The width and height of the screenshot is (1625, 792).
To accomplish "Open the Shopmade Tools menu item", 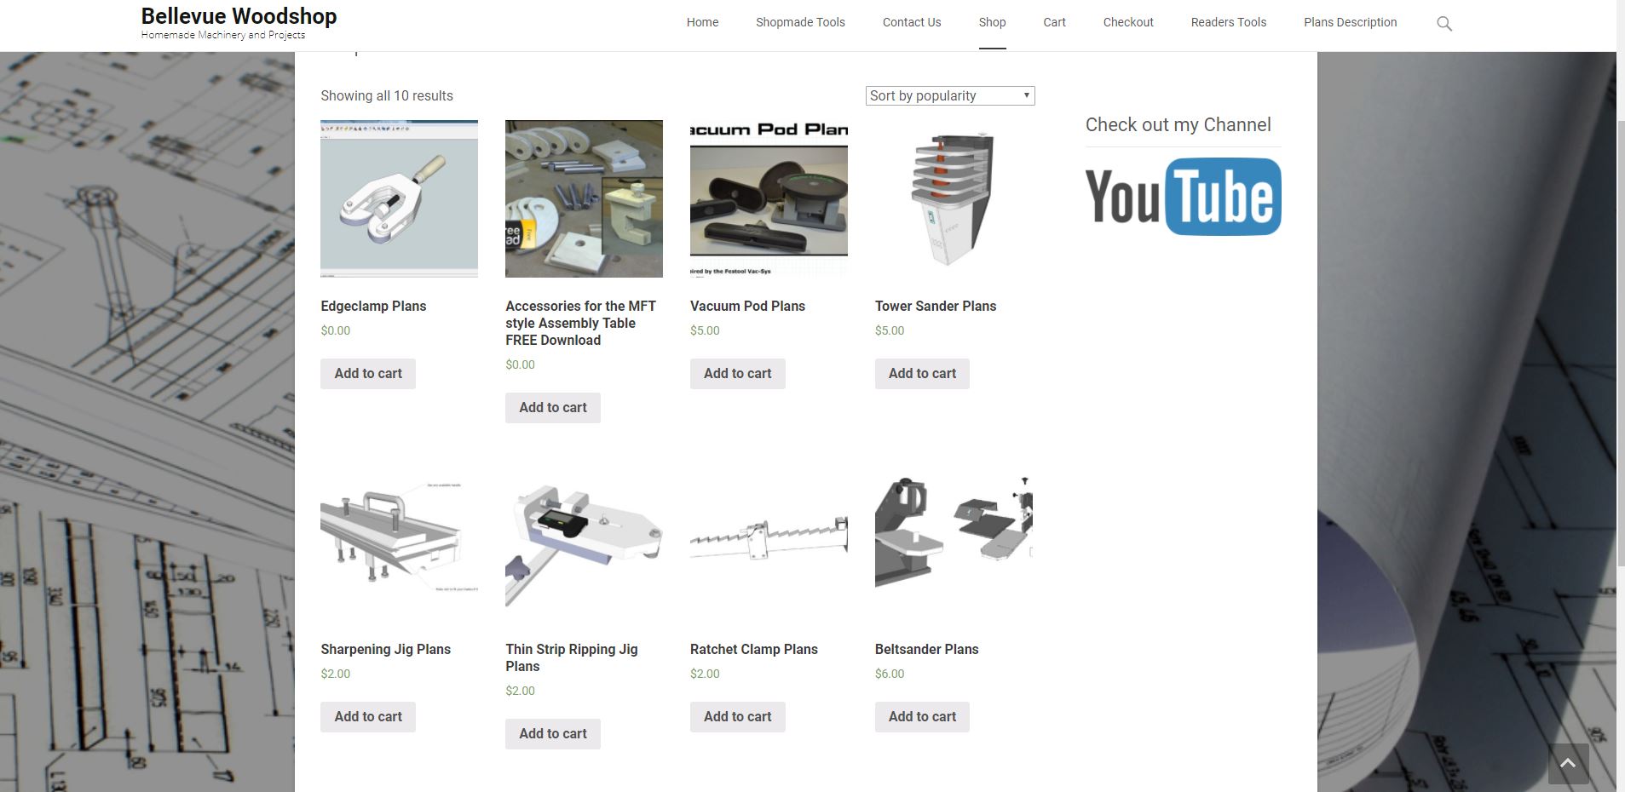I will pos(800,22).
